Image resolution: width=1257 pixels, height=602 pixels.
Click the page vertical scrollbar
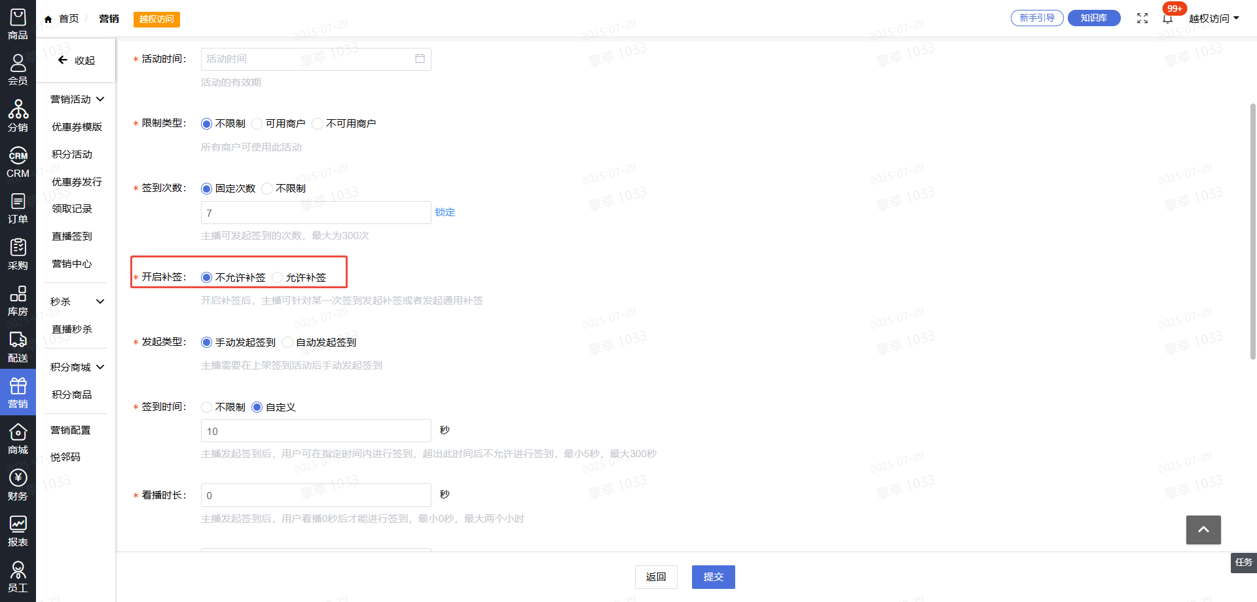pyautogui.click(x=1252, y=229)
